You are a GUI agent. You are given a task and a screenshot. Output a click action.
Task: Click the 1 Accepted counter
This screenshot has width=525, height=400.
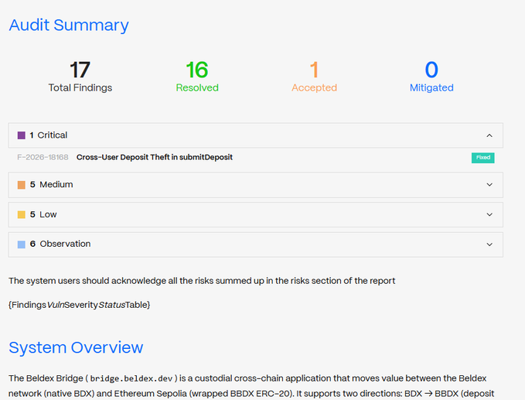(x=314, y=77)
